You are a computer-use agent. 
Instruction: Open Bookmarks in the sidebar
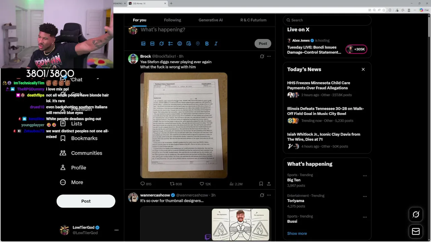tap(79, 138)
